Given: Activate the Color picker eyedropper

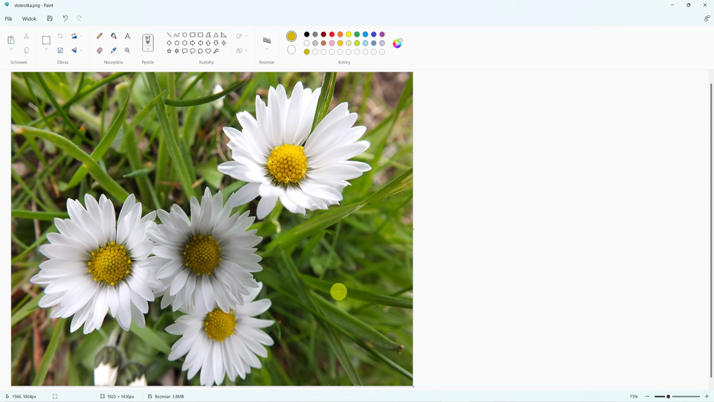Looking at the screenshot, I should pyautogui.click(x=114, y=51).
